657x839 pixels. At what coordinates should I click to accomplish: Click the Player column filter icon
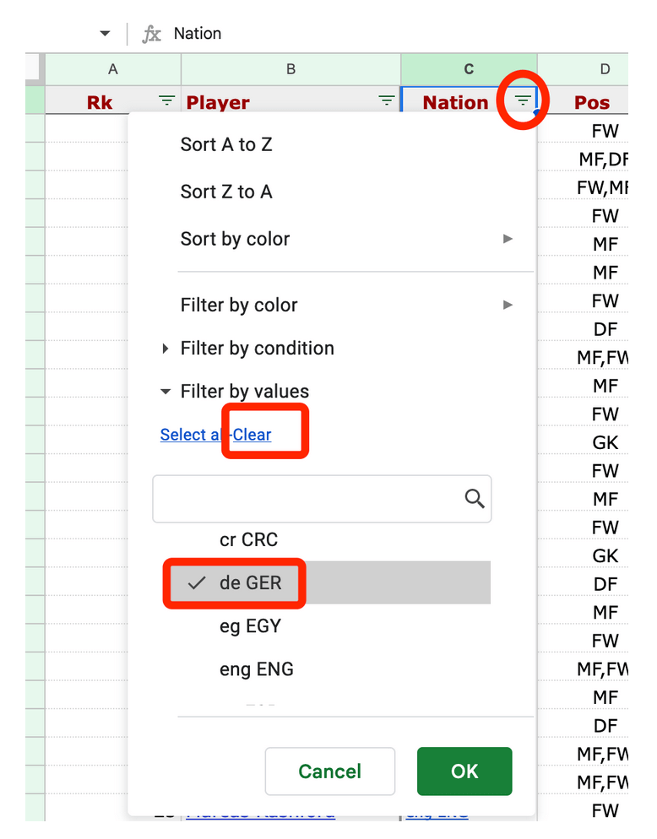[386, 101]
